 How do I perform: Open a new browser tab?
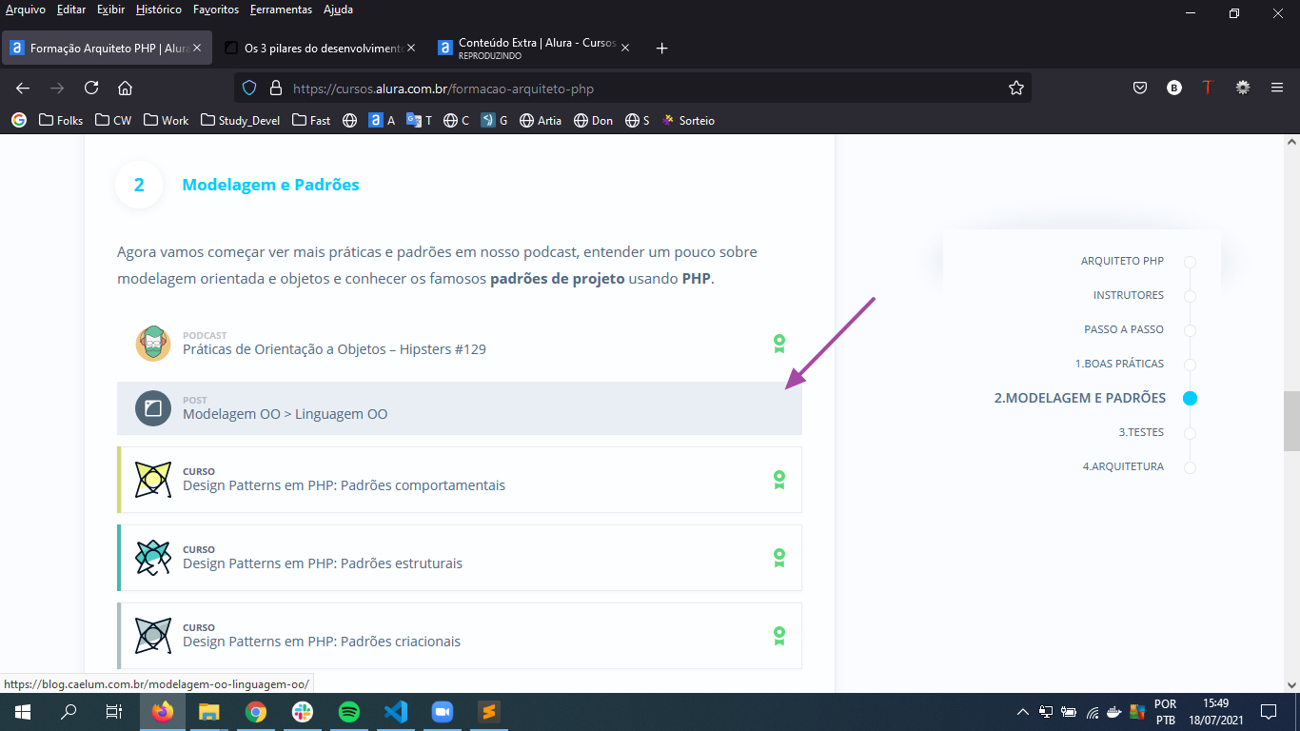662,49
